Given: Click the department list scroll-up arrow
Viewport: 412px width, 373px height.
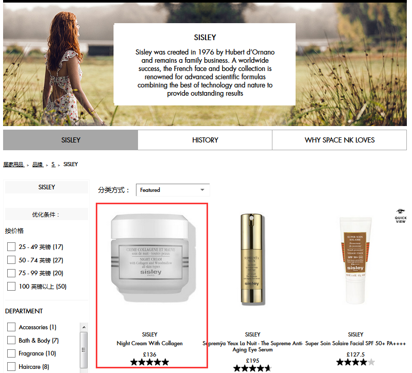Looking at the screenshot, I should tap(84, 327).
